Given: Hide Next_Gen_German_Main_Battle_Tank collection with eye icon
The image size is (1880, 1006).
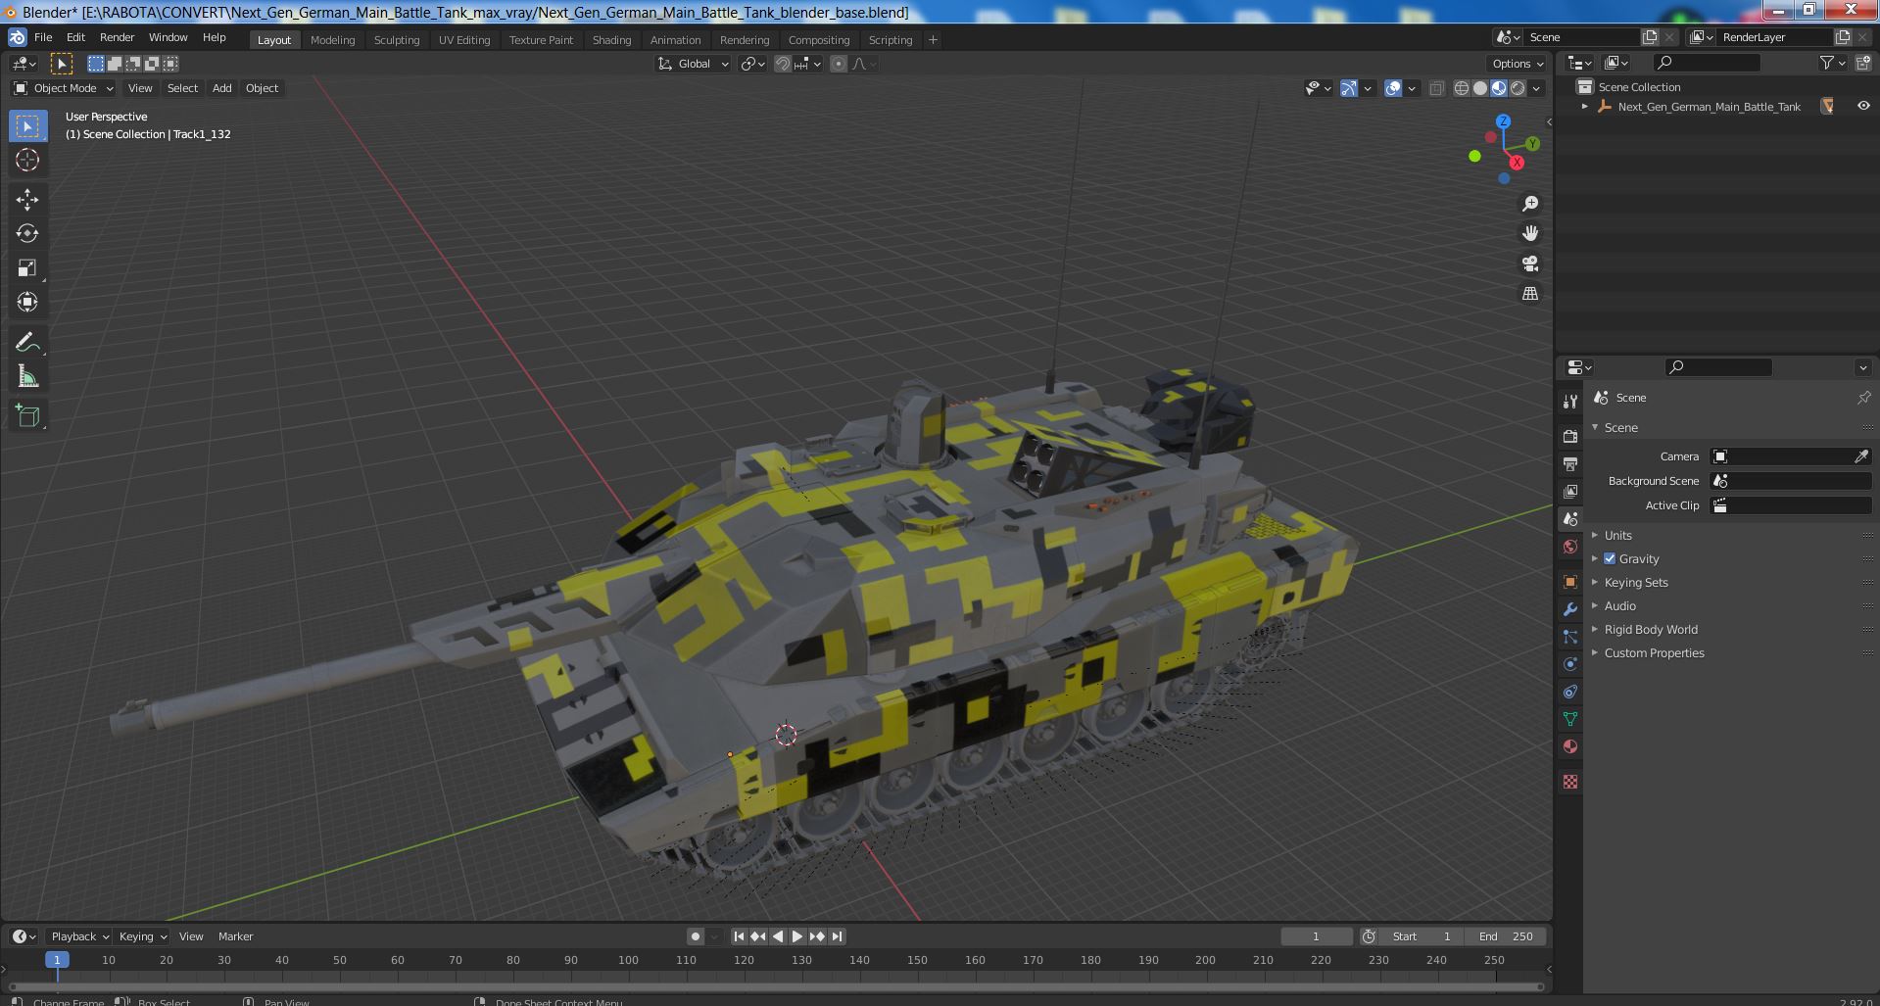Looking at the screenshot, I should (1863, 106).
